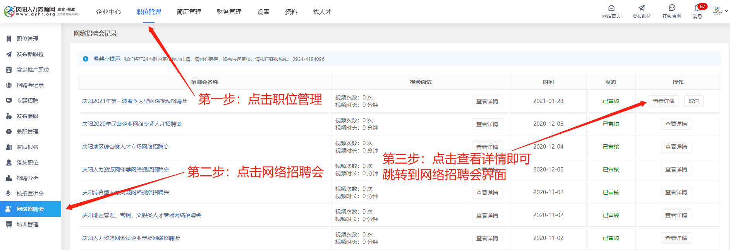This screenshot has width=730, height=250.
Task: Click 取消 for 2021 spring job fair
Action: pyautogui.click(x=694, y=101)
